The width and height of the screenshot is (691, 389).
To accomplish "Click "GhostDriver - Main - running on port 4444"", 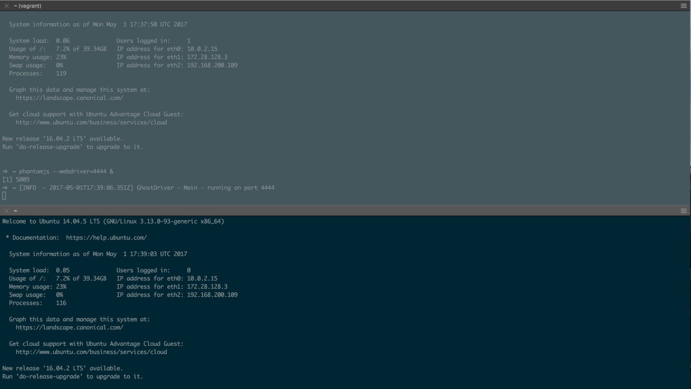I will coord(205,187).
